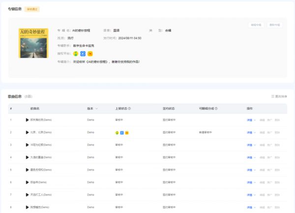The image size is (295, 213).
Task: Expand the arrow beside 详情 in row 5
Action: point(255,170)
